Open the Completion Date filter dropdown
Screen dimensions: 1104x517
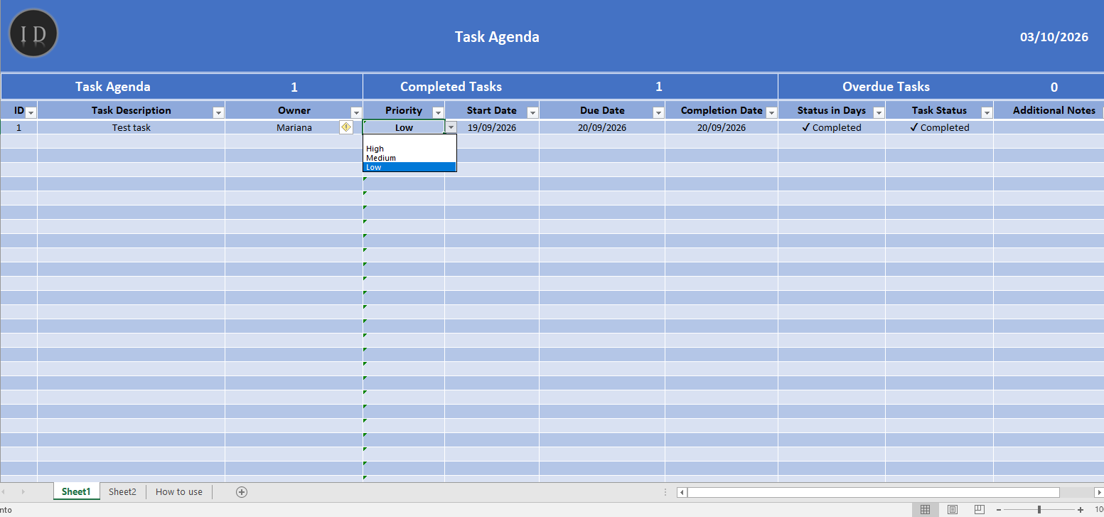pos(771,113)
